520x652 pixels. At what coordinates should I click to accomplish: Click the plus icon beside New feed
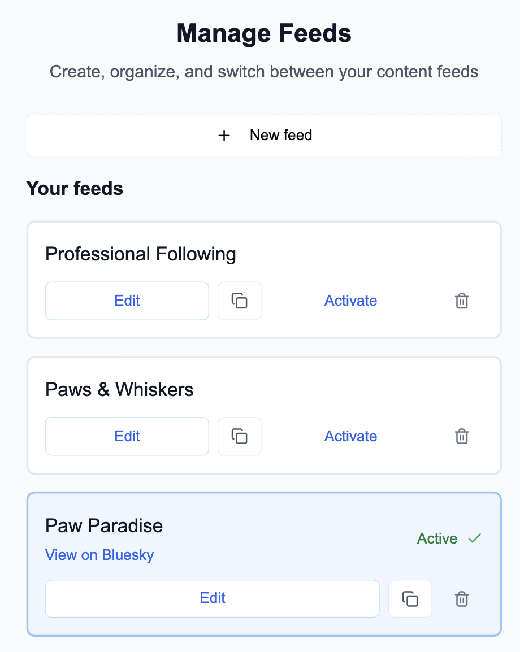point(224,136)
